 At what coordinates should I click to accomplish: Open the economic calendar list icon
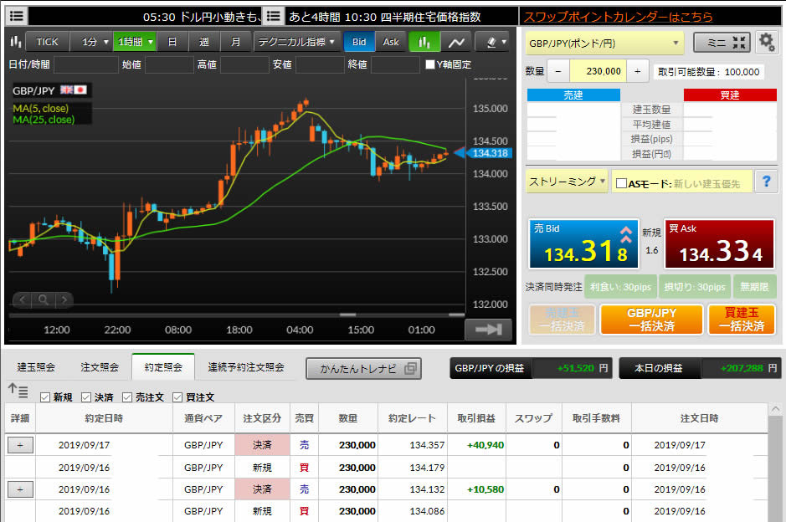[x=273, y=16]
